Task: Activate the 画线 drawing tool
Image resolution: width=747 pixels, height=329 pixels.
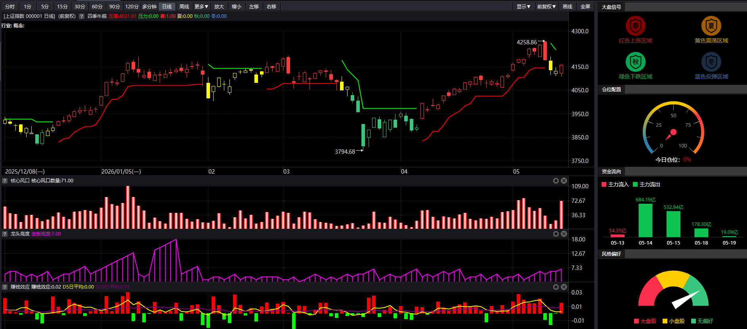Action: (567, 6)
